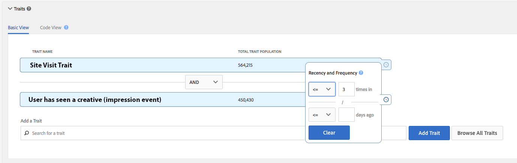The width and height of the screenshot is (517, 163).
Task: Switch to the Code View tab
Action: pyautogui.click(x=51, y=27)
